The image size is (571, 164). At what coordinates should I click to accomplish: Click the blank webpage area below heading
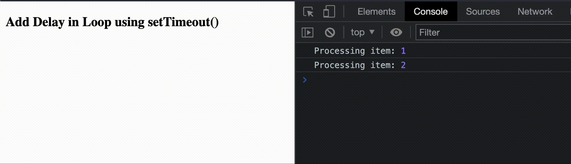pyautogui.click(x=147, y=98)
